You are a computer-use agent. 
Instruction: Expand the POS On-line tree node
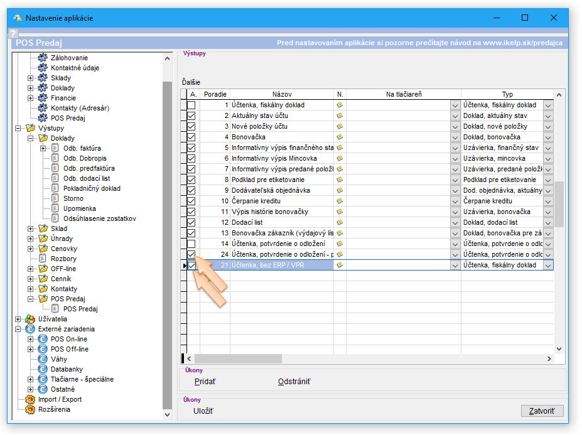point(30,339)
